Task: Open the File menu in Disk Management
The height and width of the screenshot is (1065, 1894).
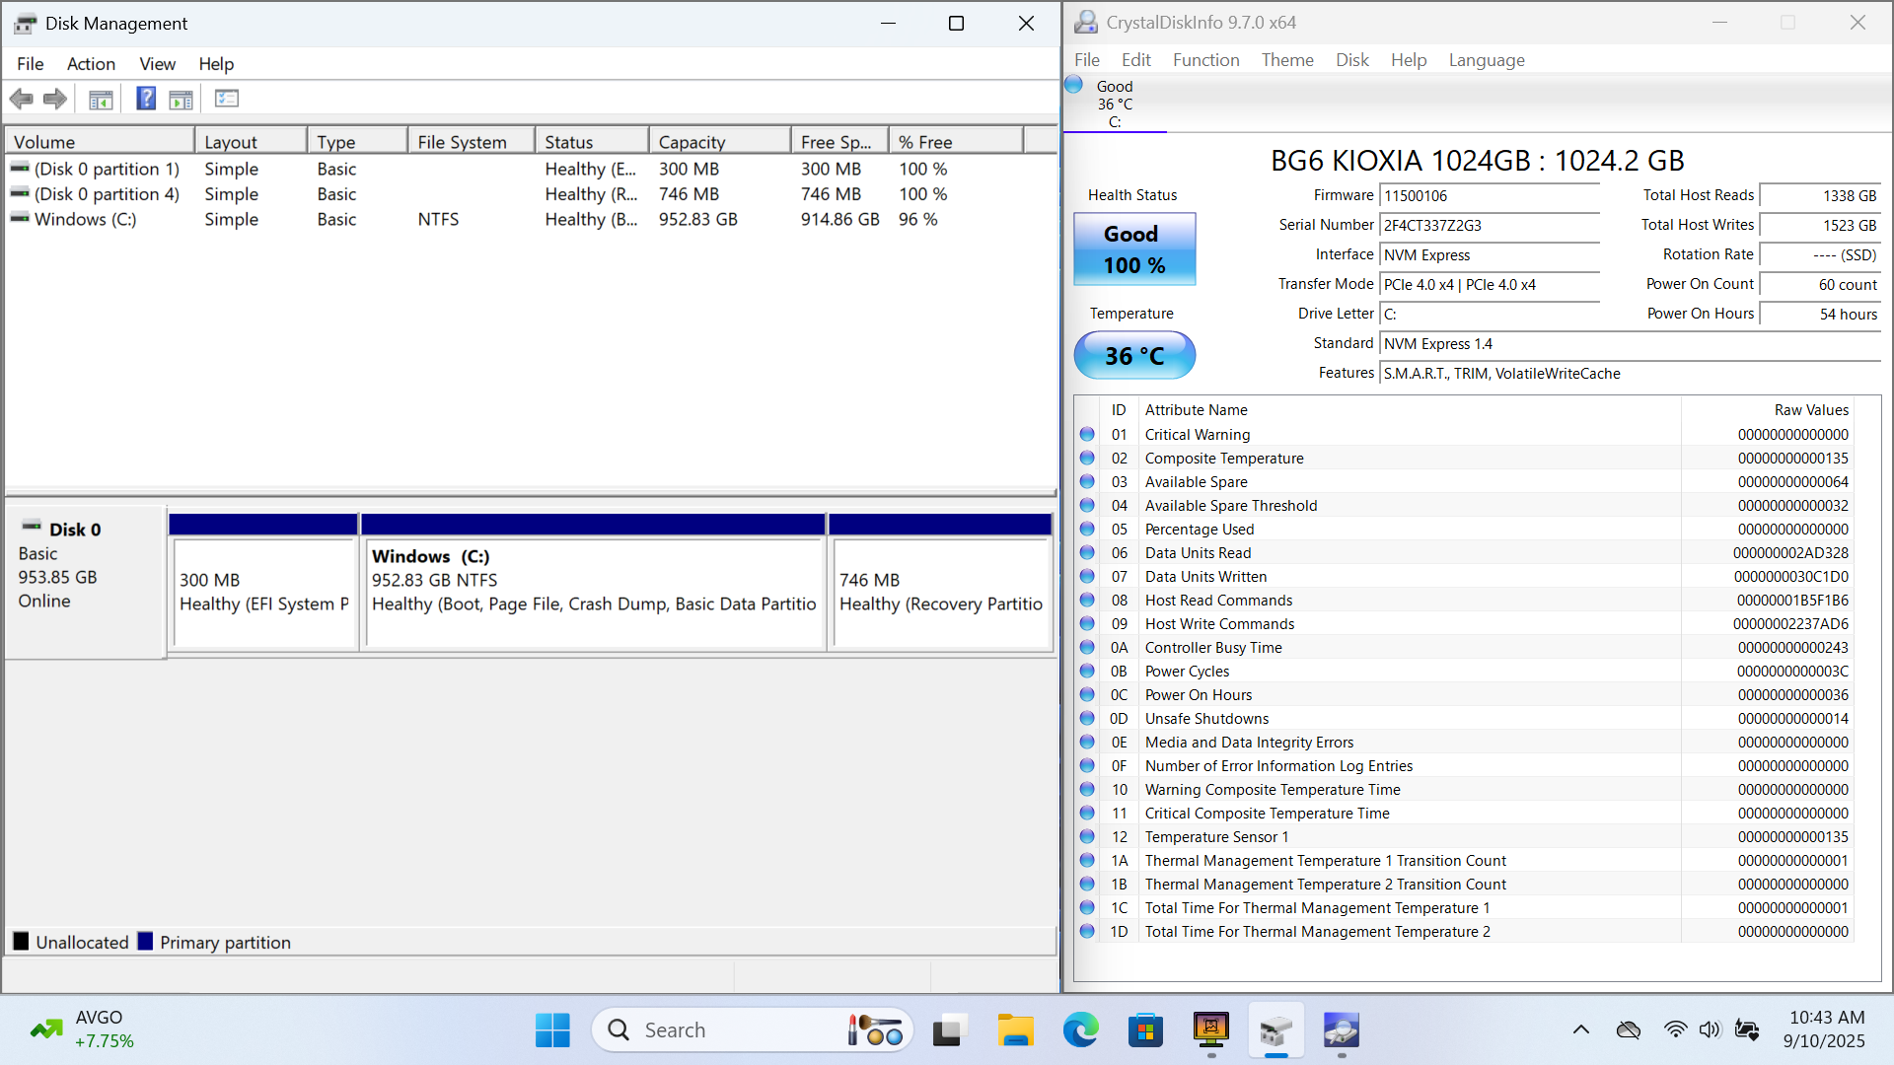Action: (30, 64)
